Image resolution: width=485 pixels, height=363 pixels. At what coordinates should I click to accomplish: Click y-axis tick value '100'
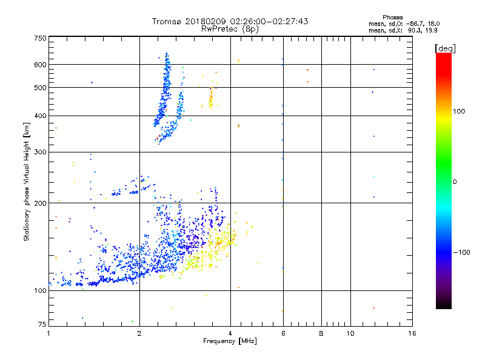(40, 291)
